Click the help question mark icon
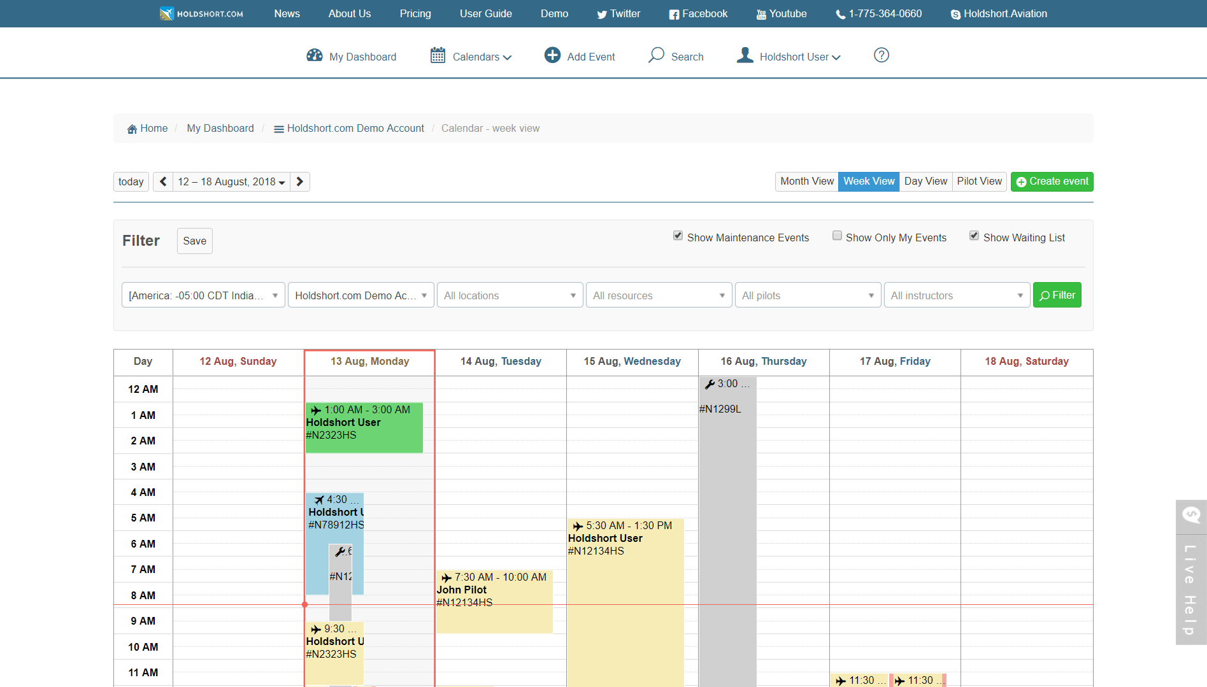Image resolution: width=1207 pixels, height=687 pixels. pos(881,55)
